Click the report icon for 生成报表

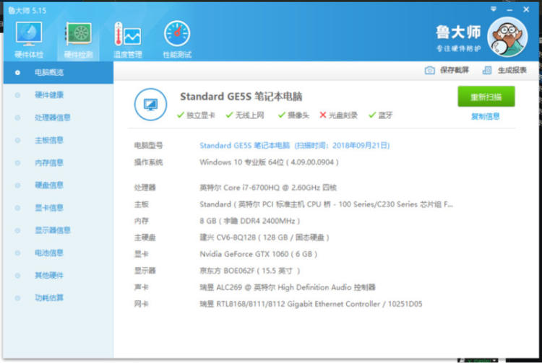point(486,71)
